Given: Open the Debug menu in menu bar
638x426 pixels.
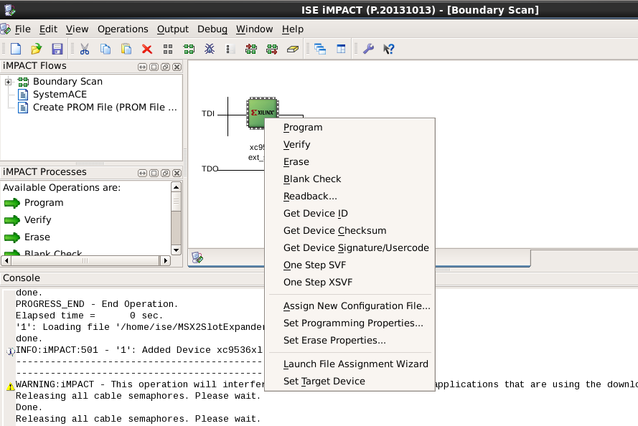Looking at the screenshot, I should (212, 29).
